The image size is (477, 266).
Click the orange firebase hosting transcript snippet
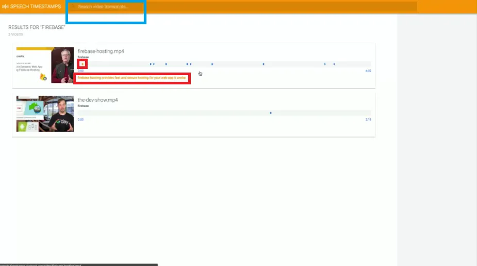[x=131, y=78]
